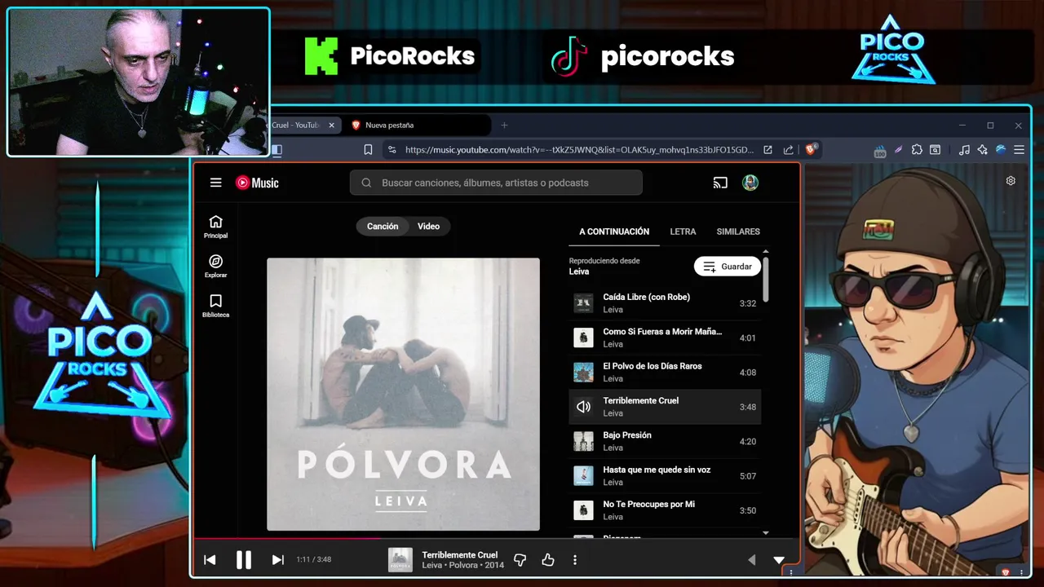Play El Polvo de los Días Raros
Image resolution: width=1044 pixels, height=587 pixels.
coord(665,372)
